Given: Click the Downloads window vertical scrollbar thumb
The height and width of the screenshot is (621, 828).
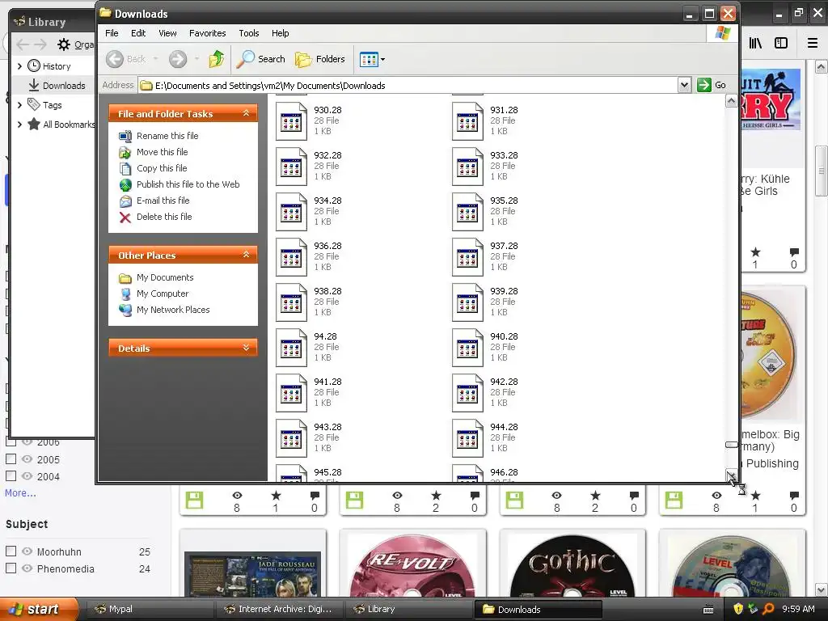Looking at the screenshot, I should tap(731, 446).
